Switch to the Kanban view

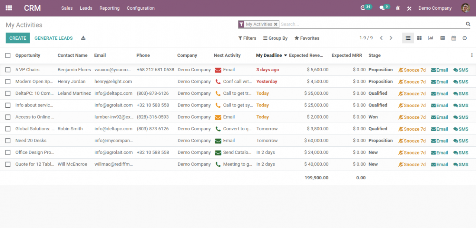click(x=419, y=38)
